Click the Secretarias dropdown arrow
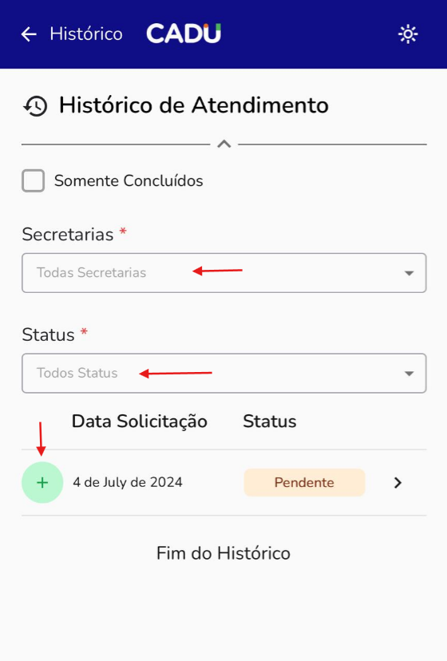This screenshot has height=661, width=447. tap(409, 273)
